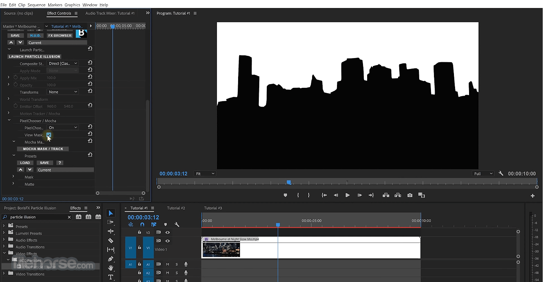Toggle Video 1 track visibility eye
Viewport: 543px width, 282px height.
pyautogui.click(x=167, y=241)
